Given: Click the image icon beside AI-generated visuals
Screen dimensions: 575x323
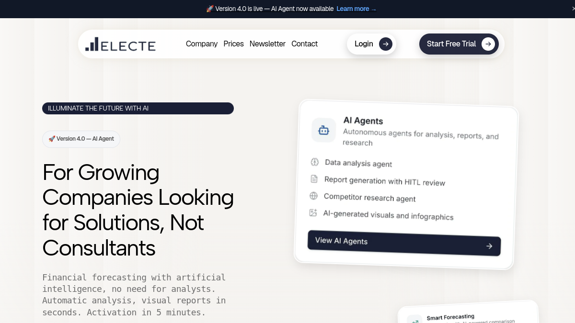Looking at the screenshot, I should [313, 212].
